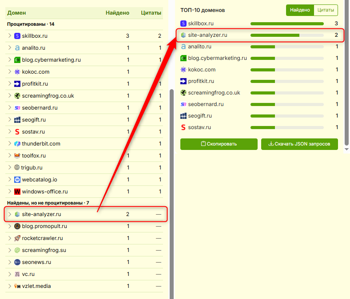Open profitkit.ru in ТОП-10 list
350x299 pixels.
[x=201, y=81]
